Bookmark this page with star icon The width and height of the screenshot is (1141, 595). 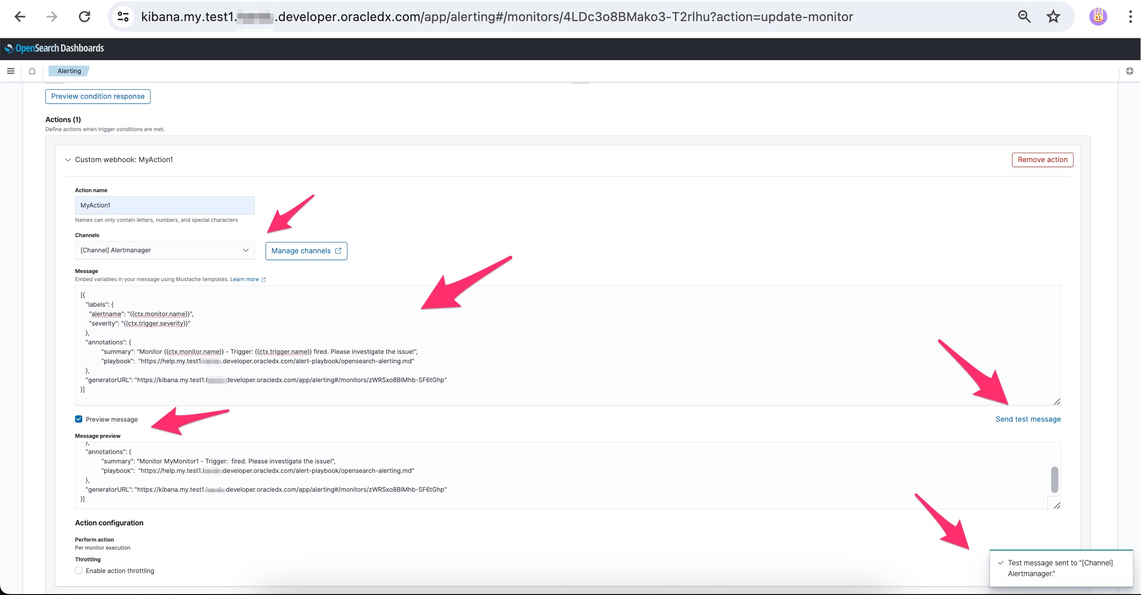pos(1053,17)
